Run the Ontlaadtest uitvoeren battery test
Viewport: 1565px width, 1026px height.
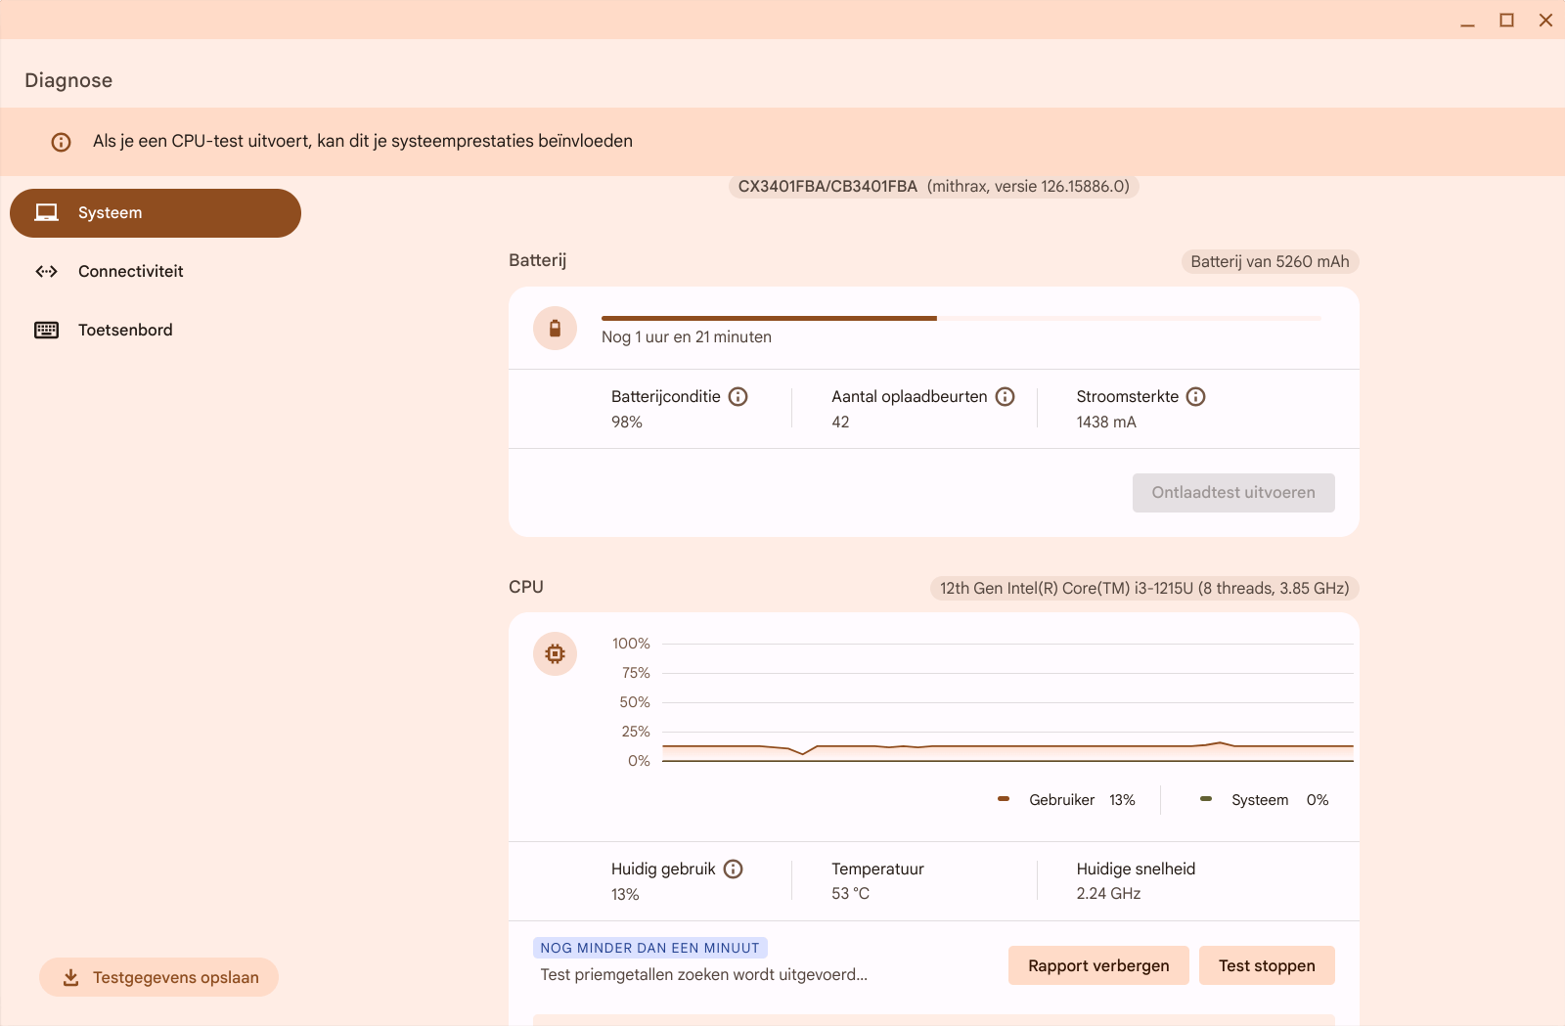tap(1233, 493)
